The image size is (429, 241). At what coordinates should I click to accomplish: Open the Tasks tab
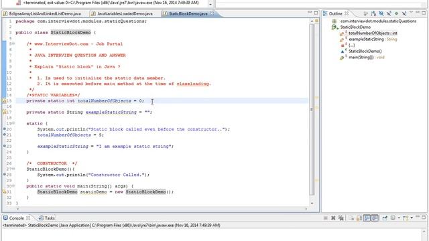47,218
